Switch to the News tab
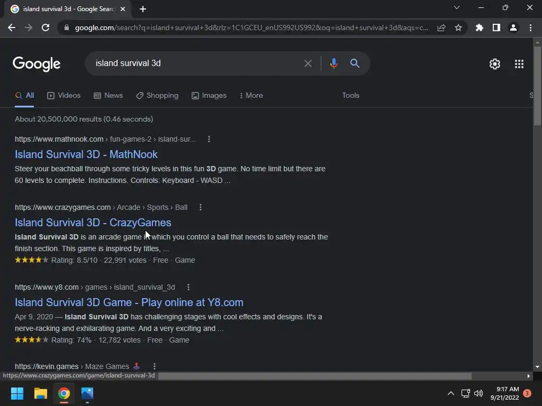The image size is (542, 406). 108,96
